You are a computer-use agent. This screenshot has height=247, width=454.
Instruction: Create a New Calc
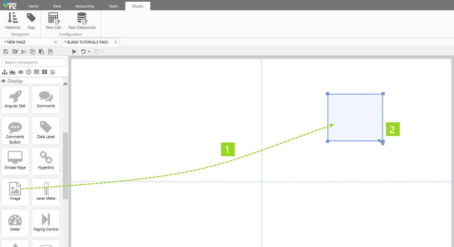[54, 21]
